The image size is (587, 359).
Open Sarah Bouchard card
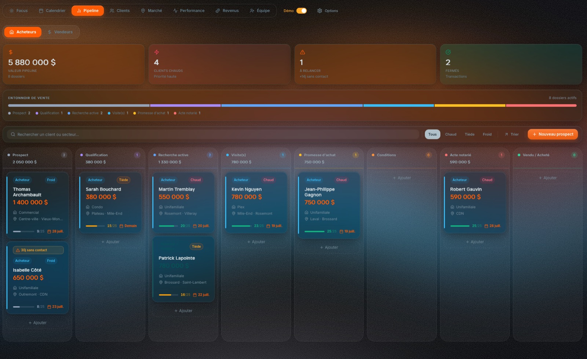pos(110,202)
